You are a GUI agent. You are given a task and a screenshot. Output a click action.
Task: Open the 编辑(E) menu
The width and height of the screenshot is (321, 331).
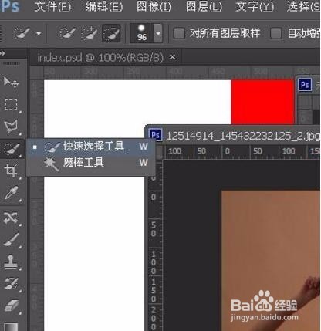104,7
